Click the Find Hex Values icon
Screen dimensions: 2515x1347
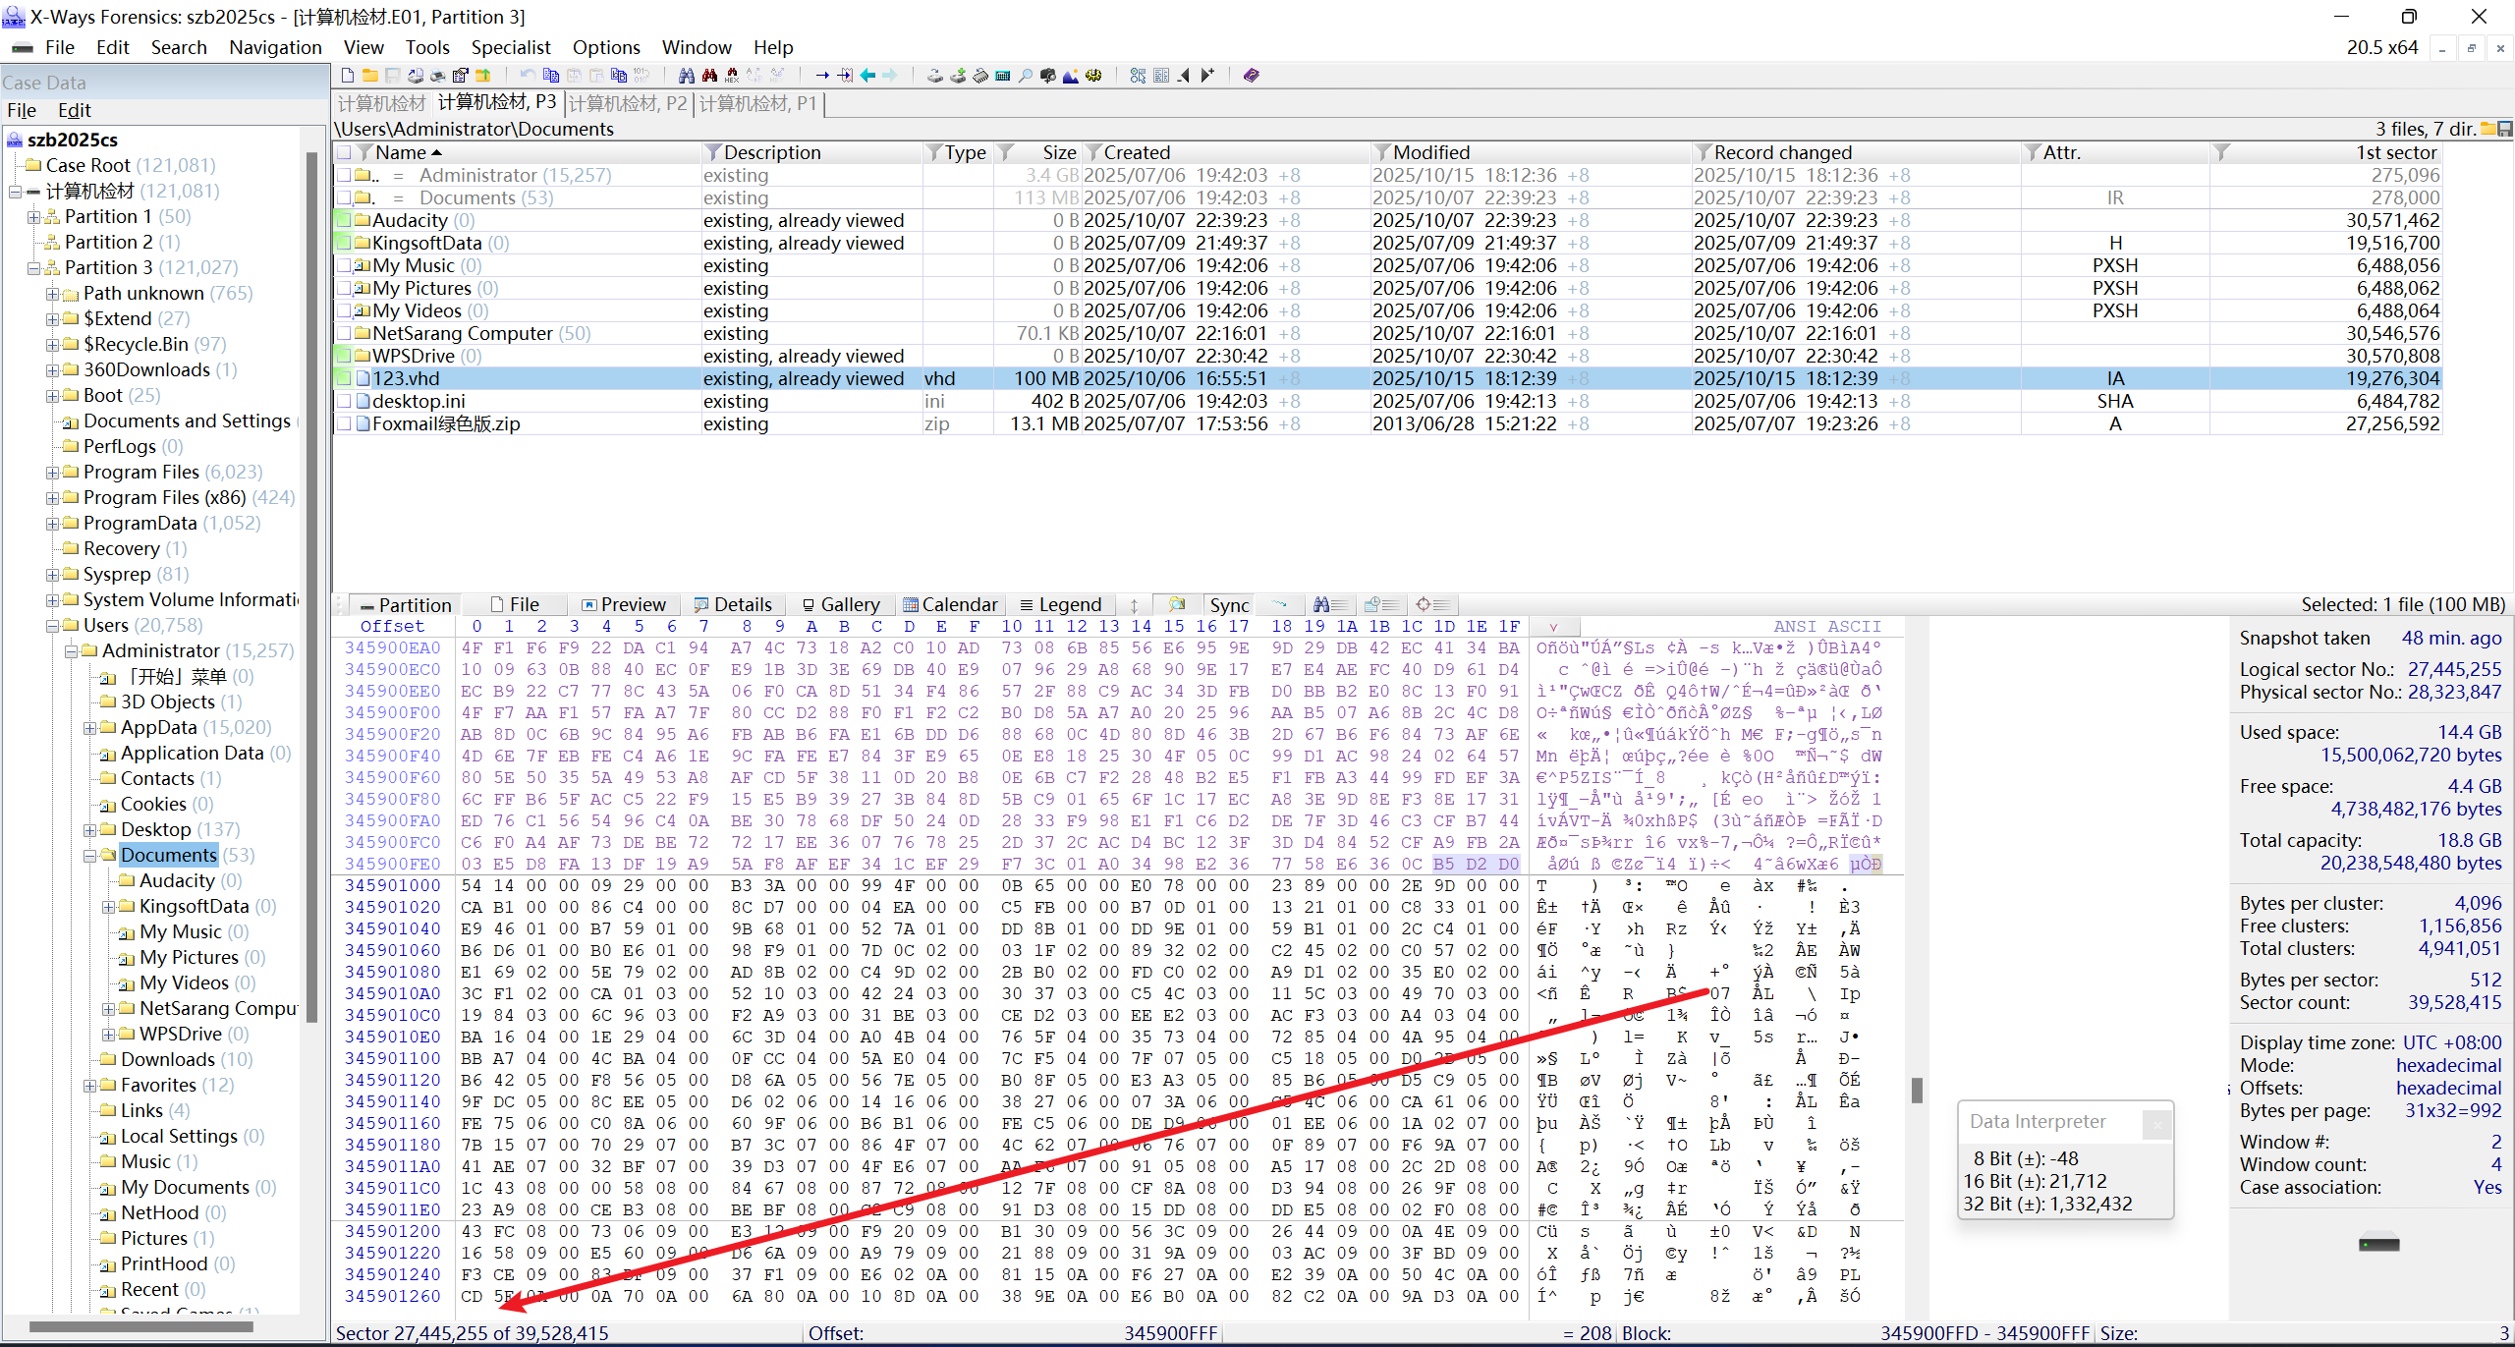click(732, 76)
